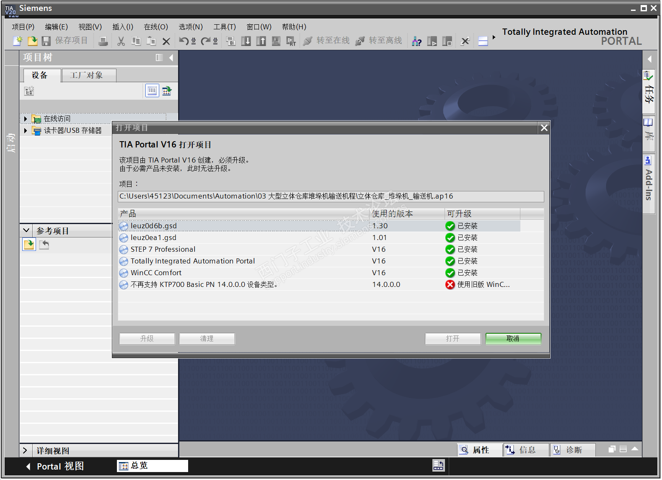Click the start CPU icon
Viewport: 662px width, 480px height.
point(432,41)
